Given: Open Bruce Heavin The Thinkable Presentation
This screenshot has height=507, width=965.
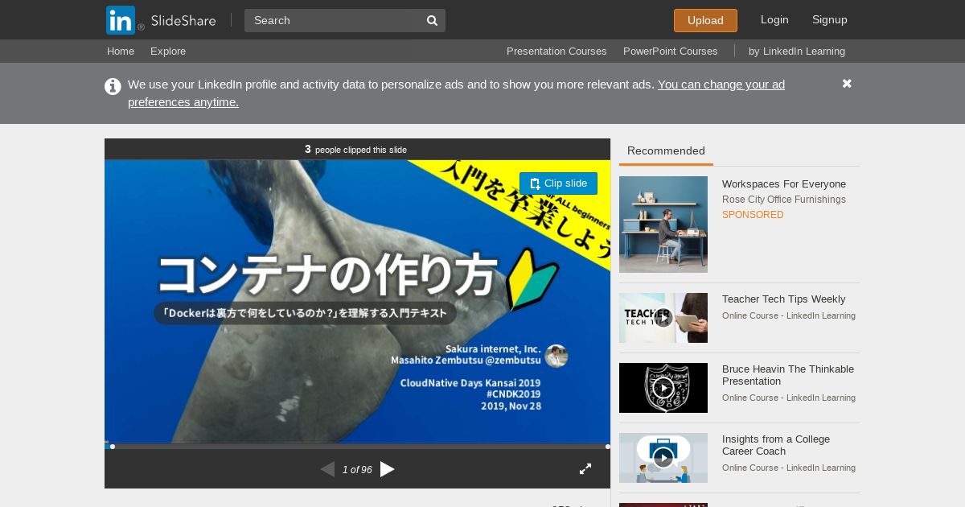Looking at the screenshot, I should coord(788,375).
